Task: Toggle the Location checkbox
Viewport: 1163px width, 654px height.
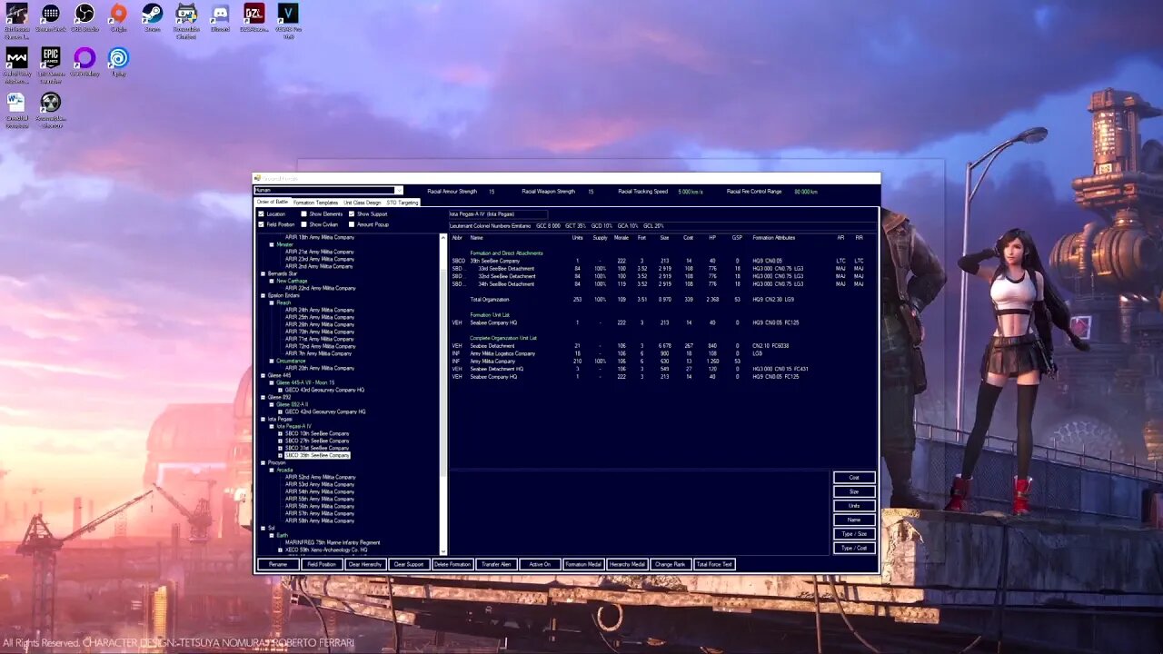Action: 262,214
